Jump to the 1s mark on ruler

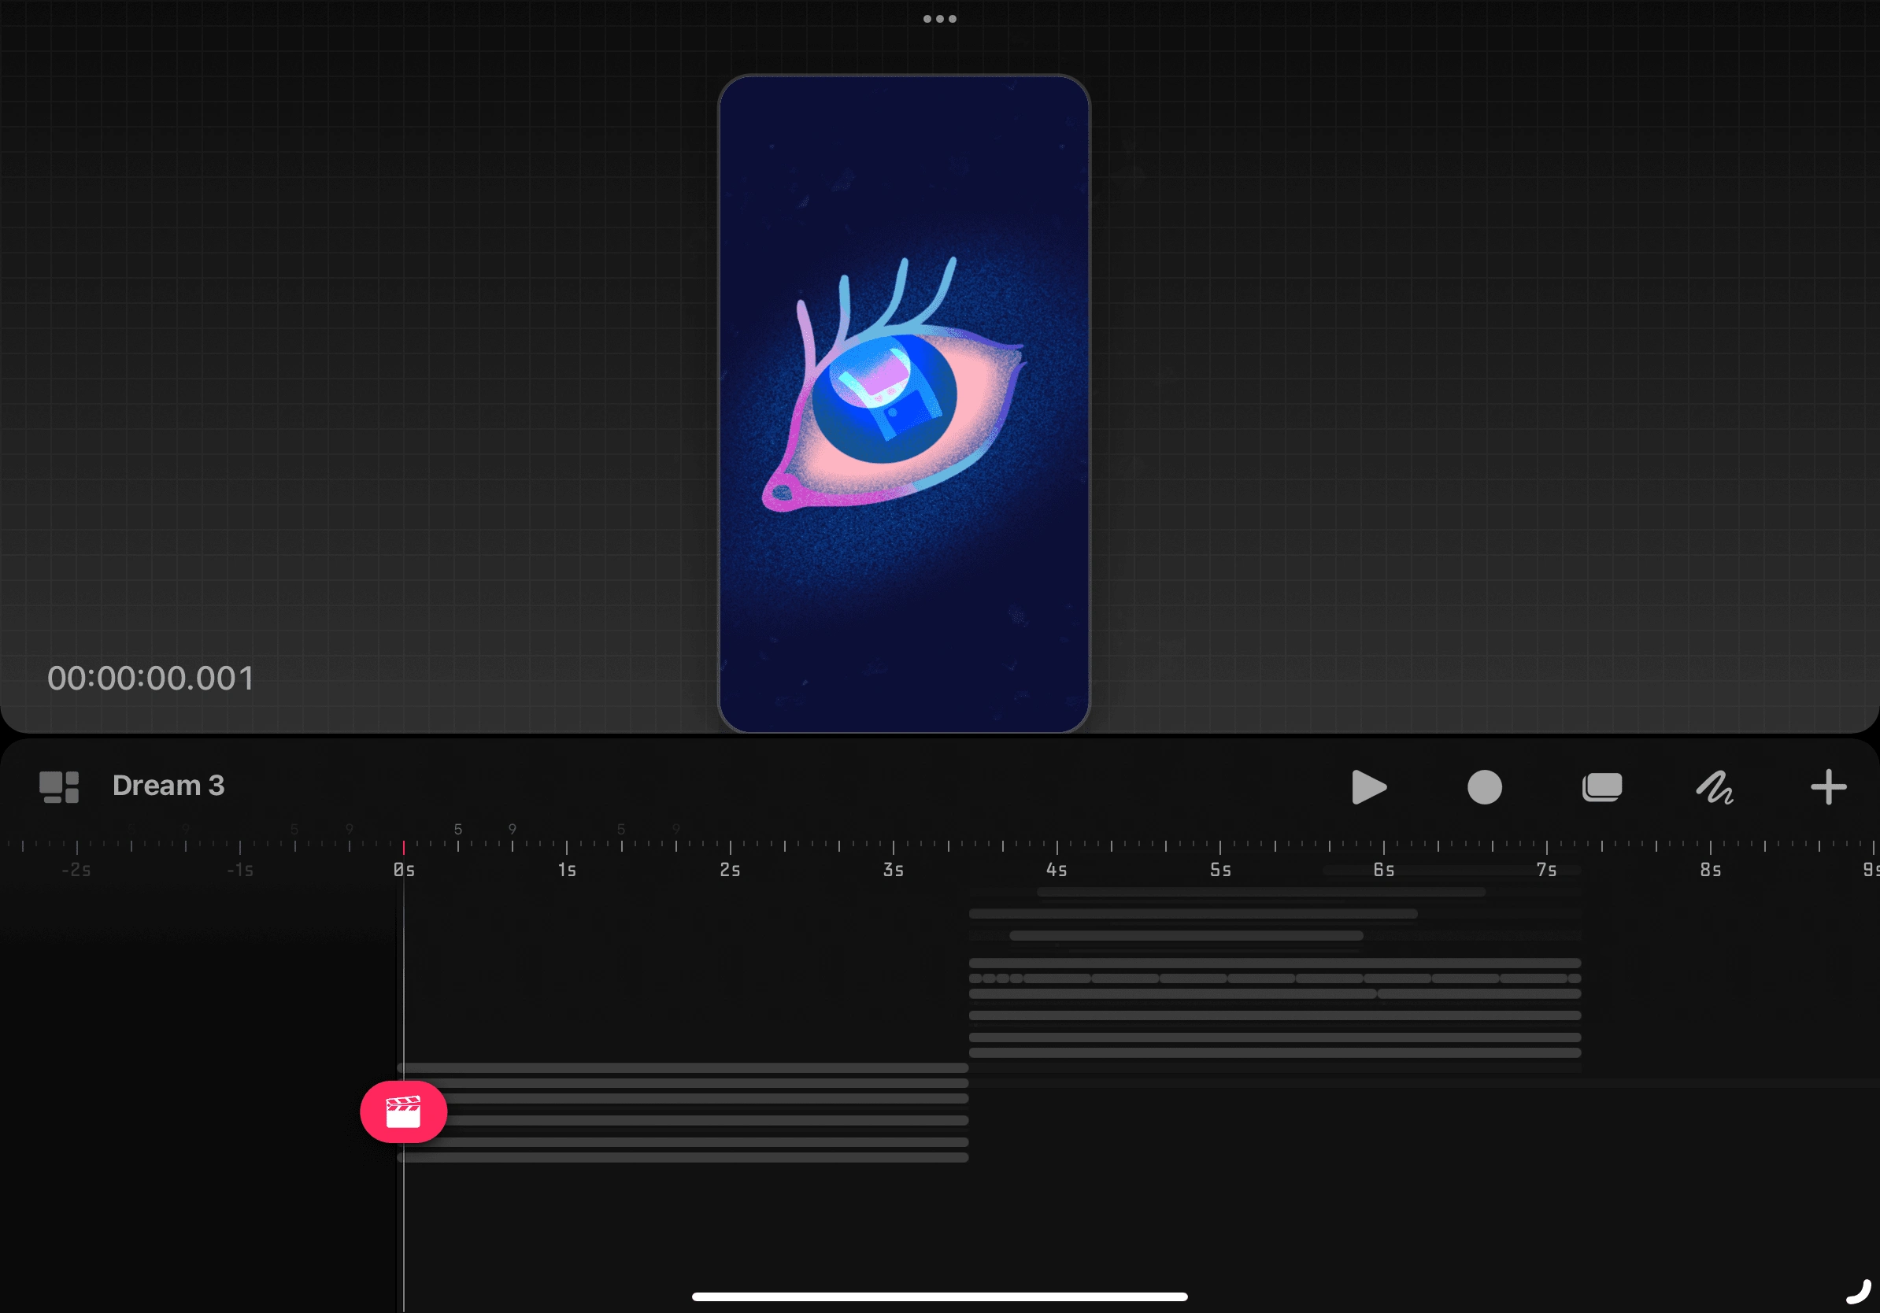pos(567,868)
